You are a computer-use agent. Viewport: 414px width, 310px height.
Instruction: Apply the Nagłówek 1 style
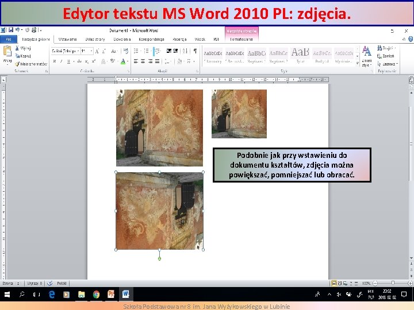[x=256, y=56]
